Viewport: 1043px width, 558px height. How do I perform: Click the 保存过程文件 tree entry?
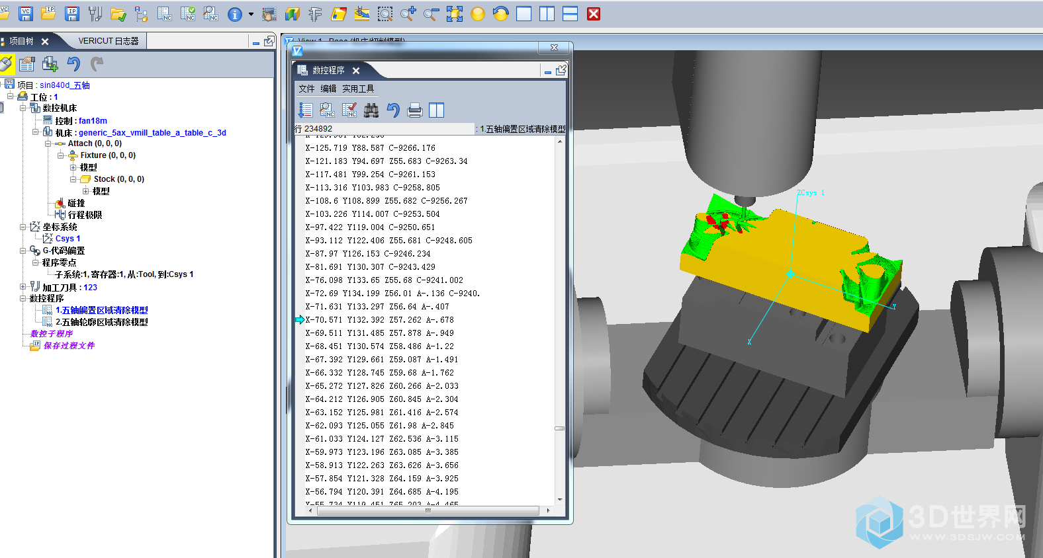coord(69,346)
